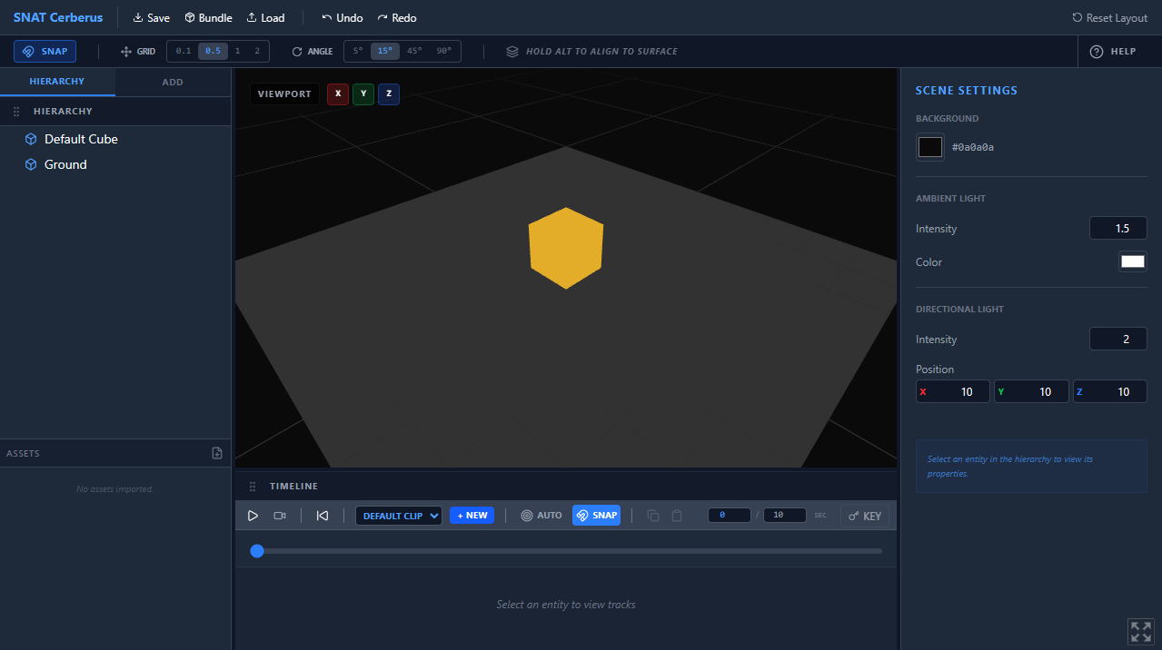The image size is (1162, 650).
Task: Open the ambient light color swatch
Action: point(1132,261)
